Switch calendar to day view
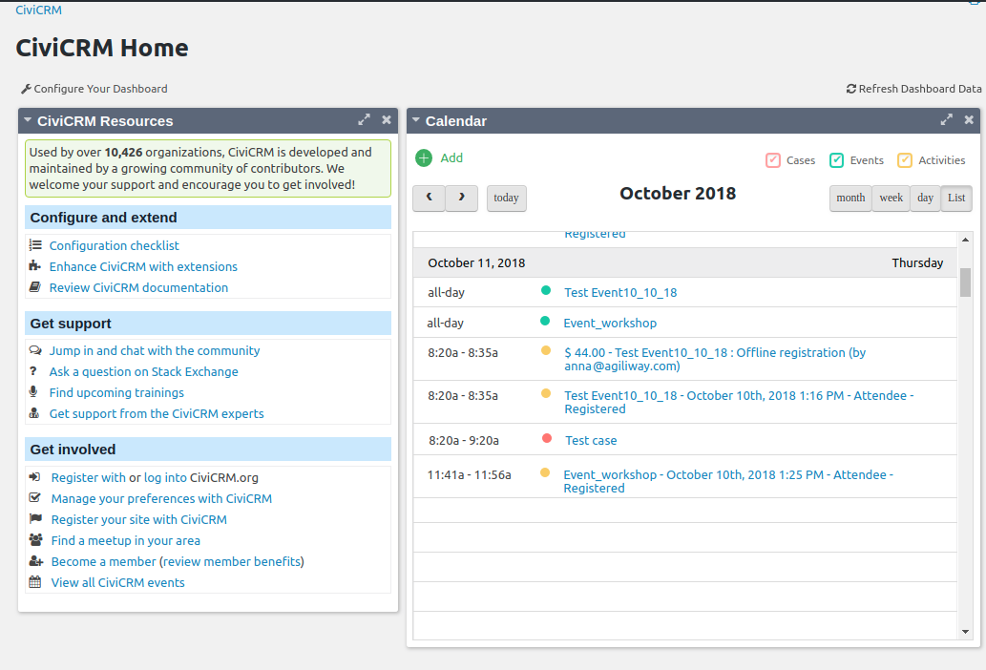This screenshot has height=670, width=986. [925, 198]
